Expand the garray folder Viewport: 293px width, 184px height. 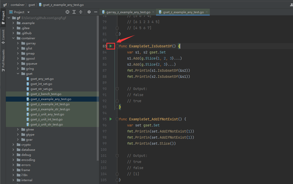18,43
